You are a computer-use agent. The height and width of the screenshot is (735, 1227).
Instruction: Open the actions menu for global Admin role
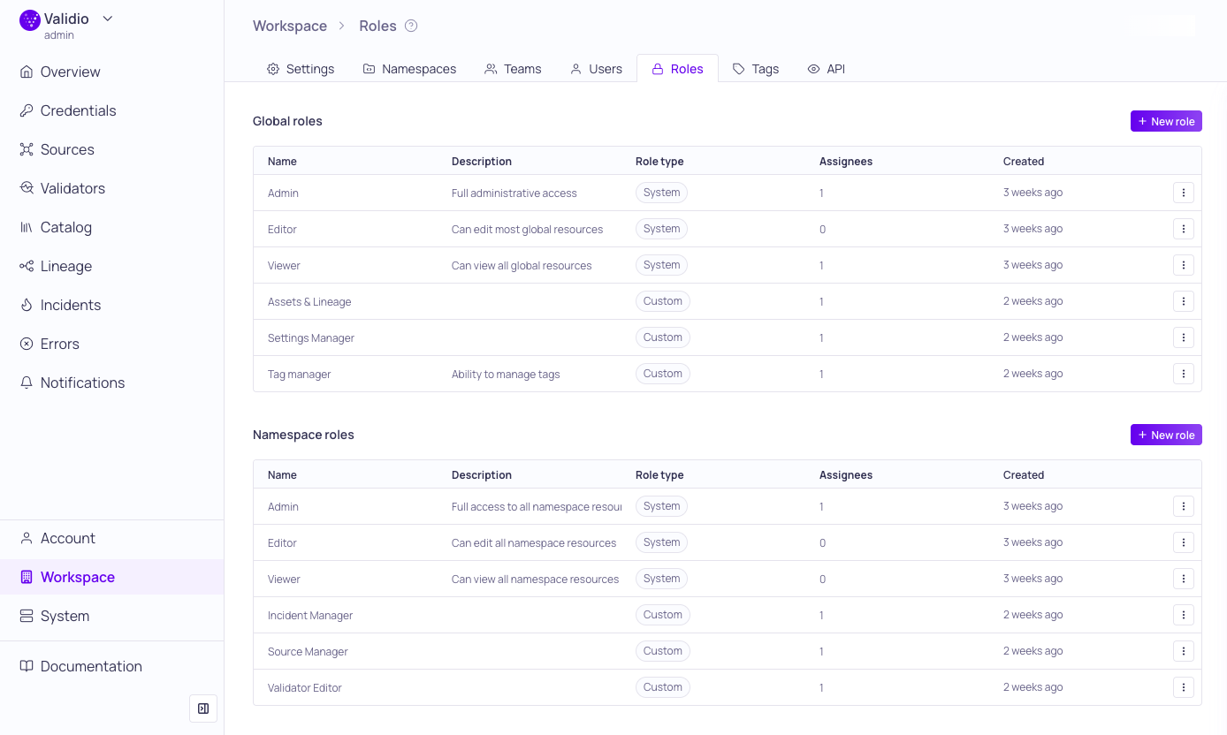coord(1184,193)
